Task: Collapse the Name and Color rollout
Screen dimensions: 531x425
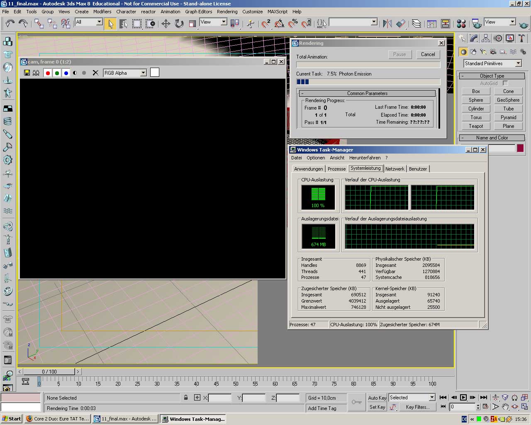Action: [x=492, y=138]
